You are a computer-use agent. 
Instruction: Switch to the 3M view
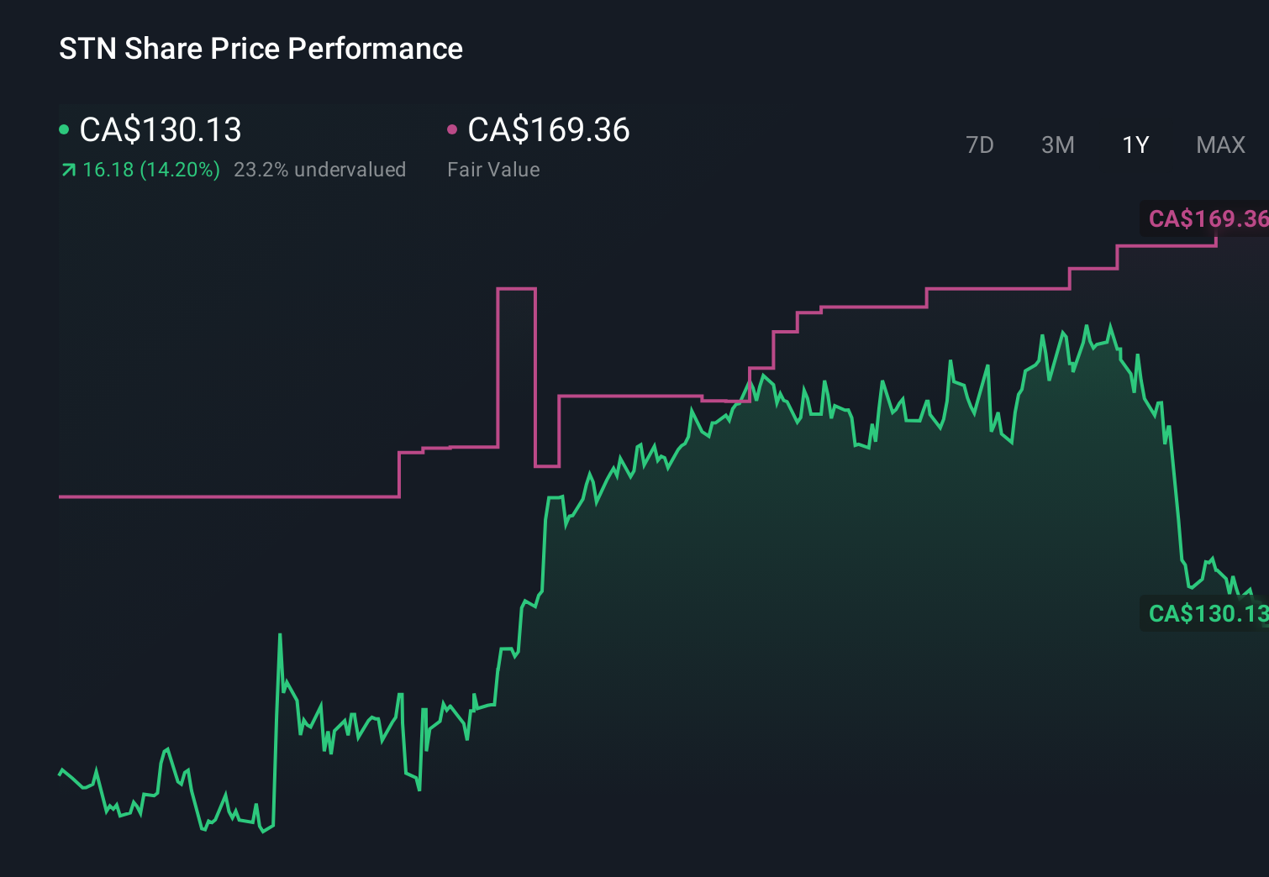pyautogui.click(x=1057, y=144)
